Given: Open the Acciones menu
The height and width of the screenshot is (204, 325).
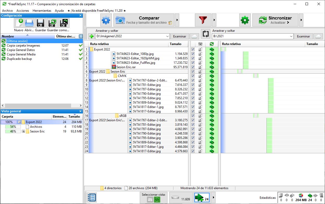Looking at the screenshot, I should click(23, 10).
